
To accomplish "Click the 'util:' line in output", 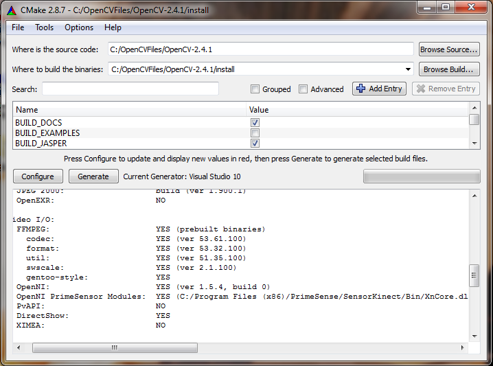I will pyautogui.click(x=38, y=258).
